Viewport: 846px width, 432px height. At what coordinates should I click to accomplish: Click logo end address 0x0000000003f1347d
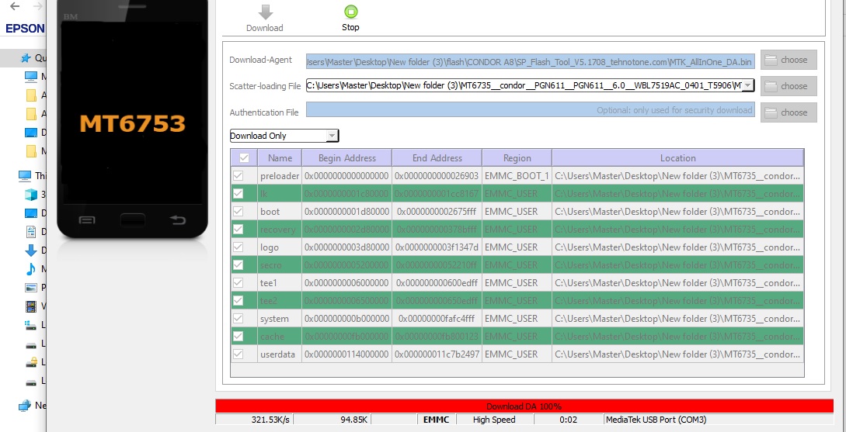437,247
